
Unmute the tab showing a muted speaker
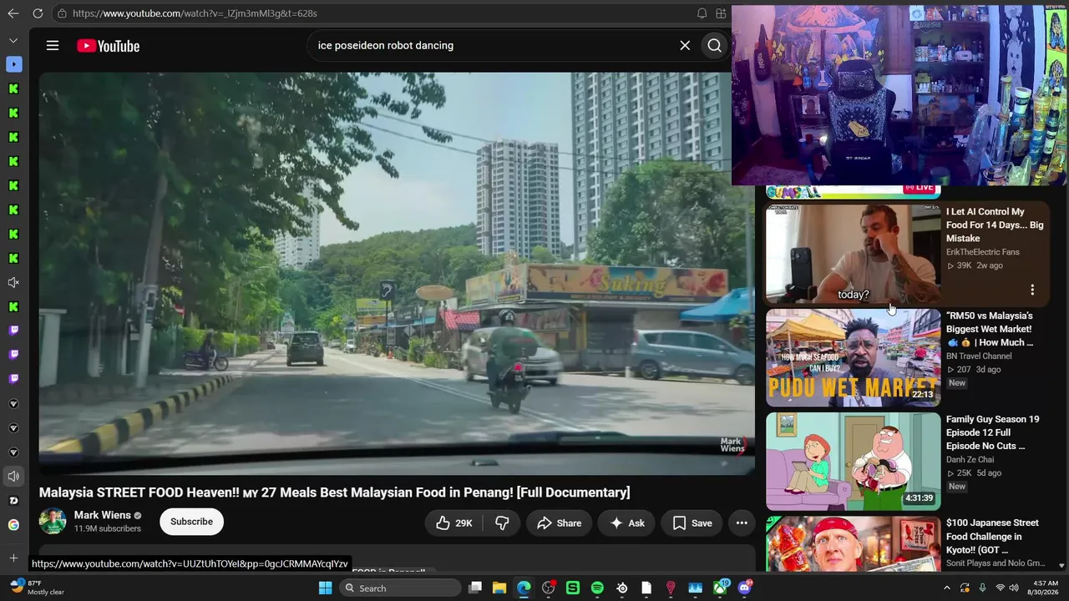tap(13, 283)
